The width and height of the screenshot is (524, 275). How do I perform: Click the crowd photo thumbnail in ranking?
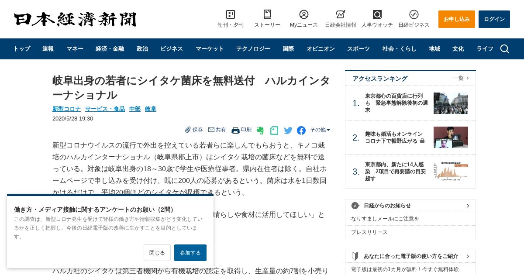pos(451,103)
